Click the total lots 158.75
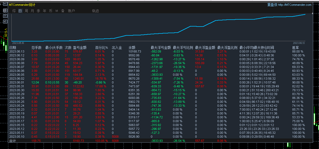The width and height of the screenshot is (319, 149). click(36, 140)
